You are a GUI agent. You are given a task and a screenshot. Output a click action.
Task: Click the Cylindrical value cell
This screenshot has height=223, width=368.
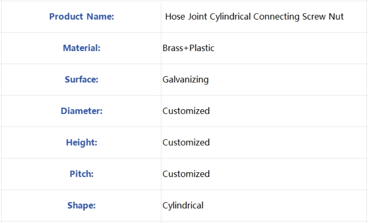(264, 206)
